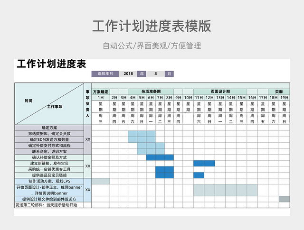This screenshot has width=304, height=230.
Task: Click the 月 label cell
Action: point(169,74)
